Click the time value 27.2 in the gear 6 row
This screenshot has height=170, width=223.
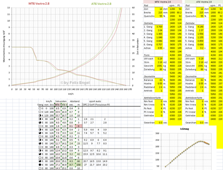pos(58,165)
